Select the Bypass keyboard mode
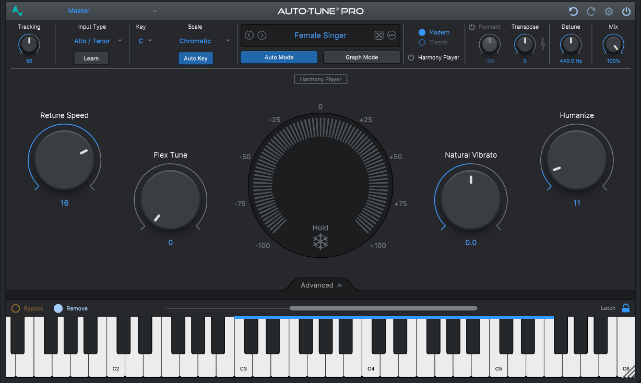Screen dimensions: 641x383 point(28,308)
